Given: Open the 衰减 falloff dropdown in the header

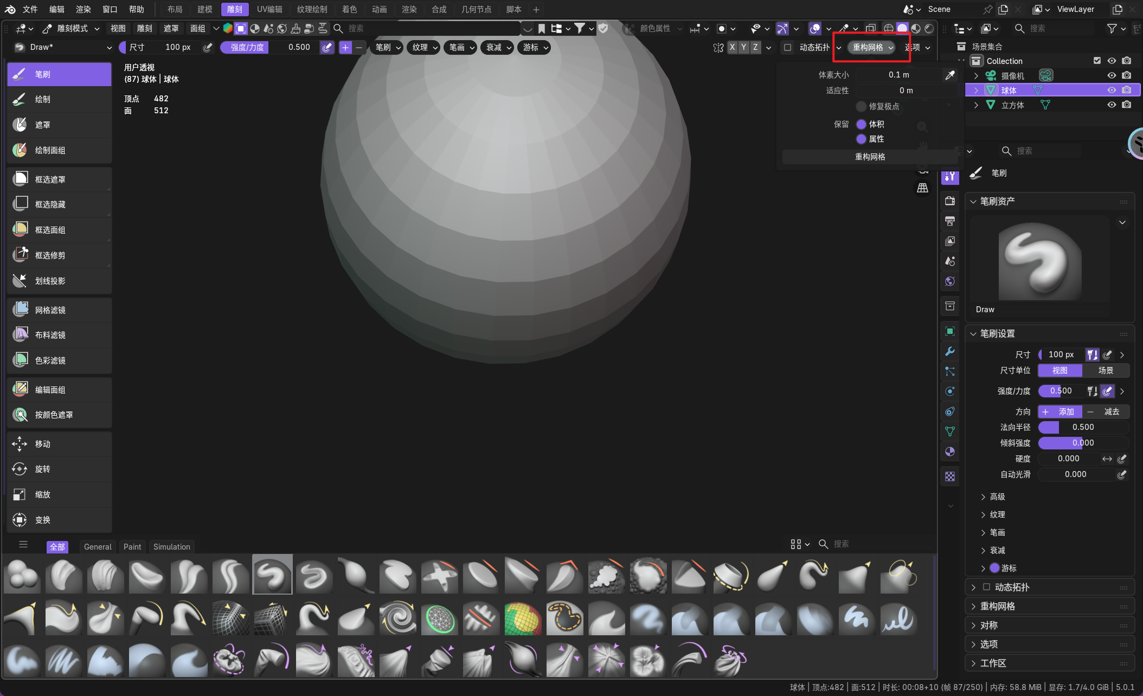Looking at the screenshot, I should coord(498,48).
